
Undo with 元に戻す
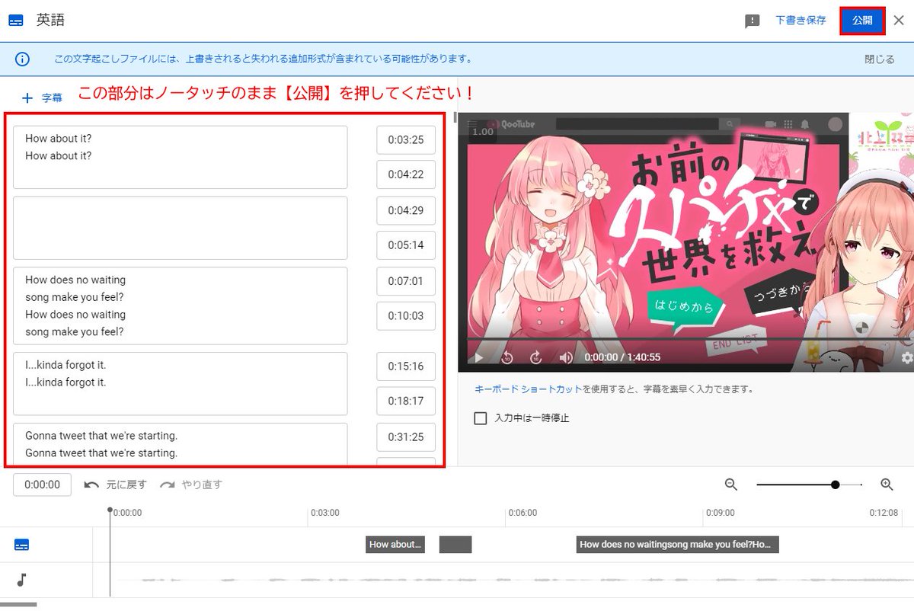click(x=115, y=485)
